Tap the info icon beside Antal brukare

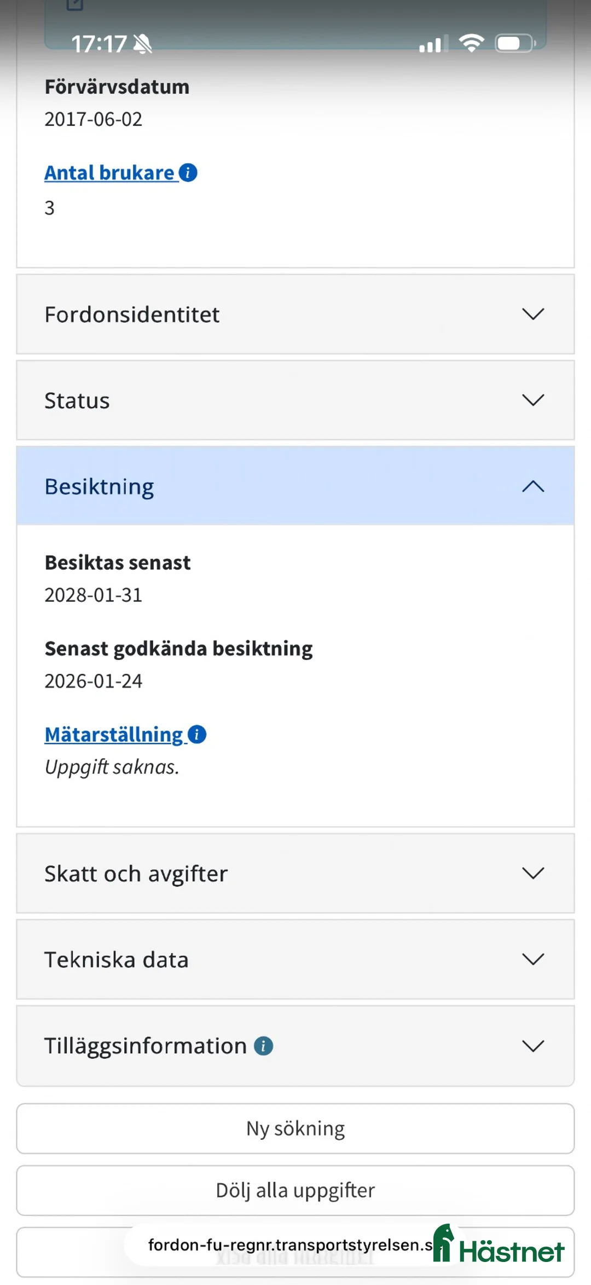point(188,173)
